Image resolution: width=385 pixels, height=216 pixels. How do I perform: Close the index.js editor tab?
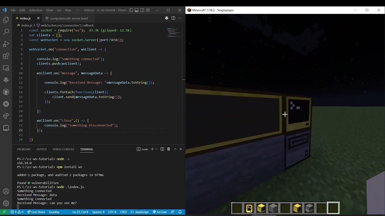coord(38,18)
